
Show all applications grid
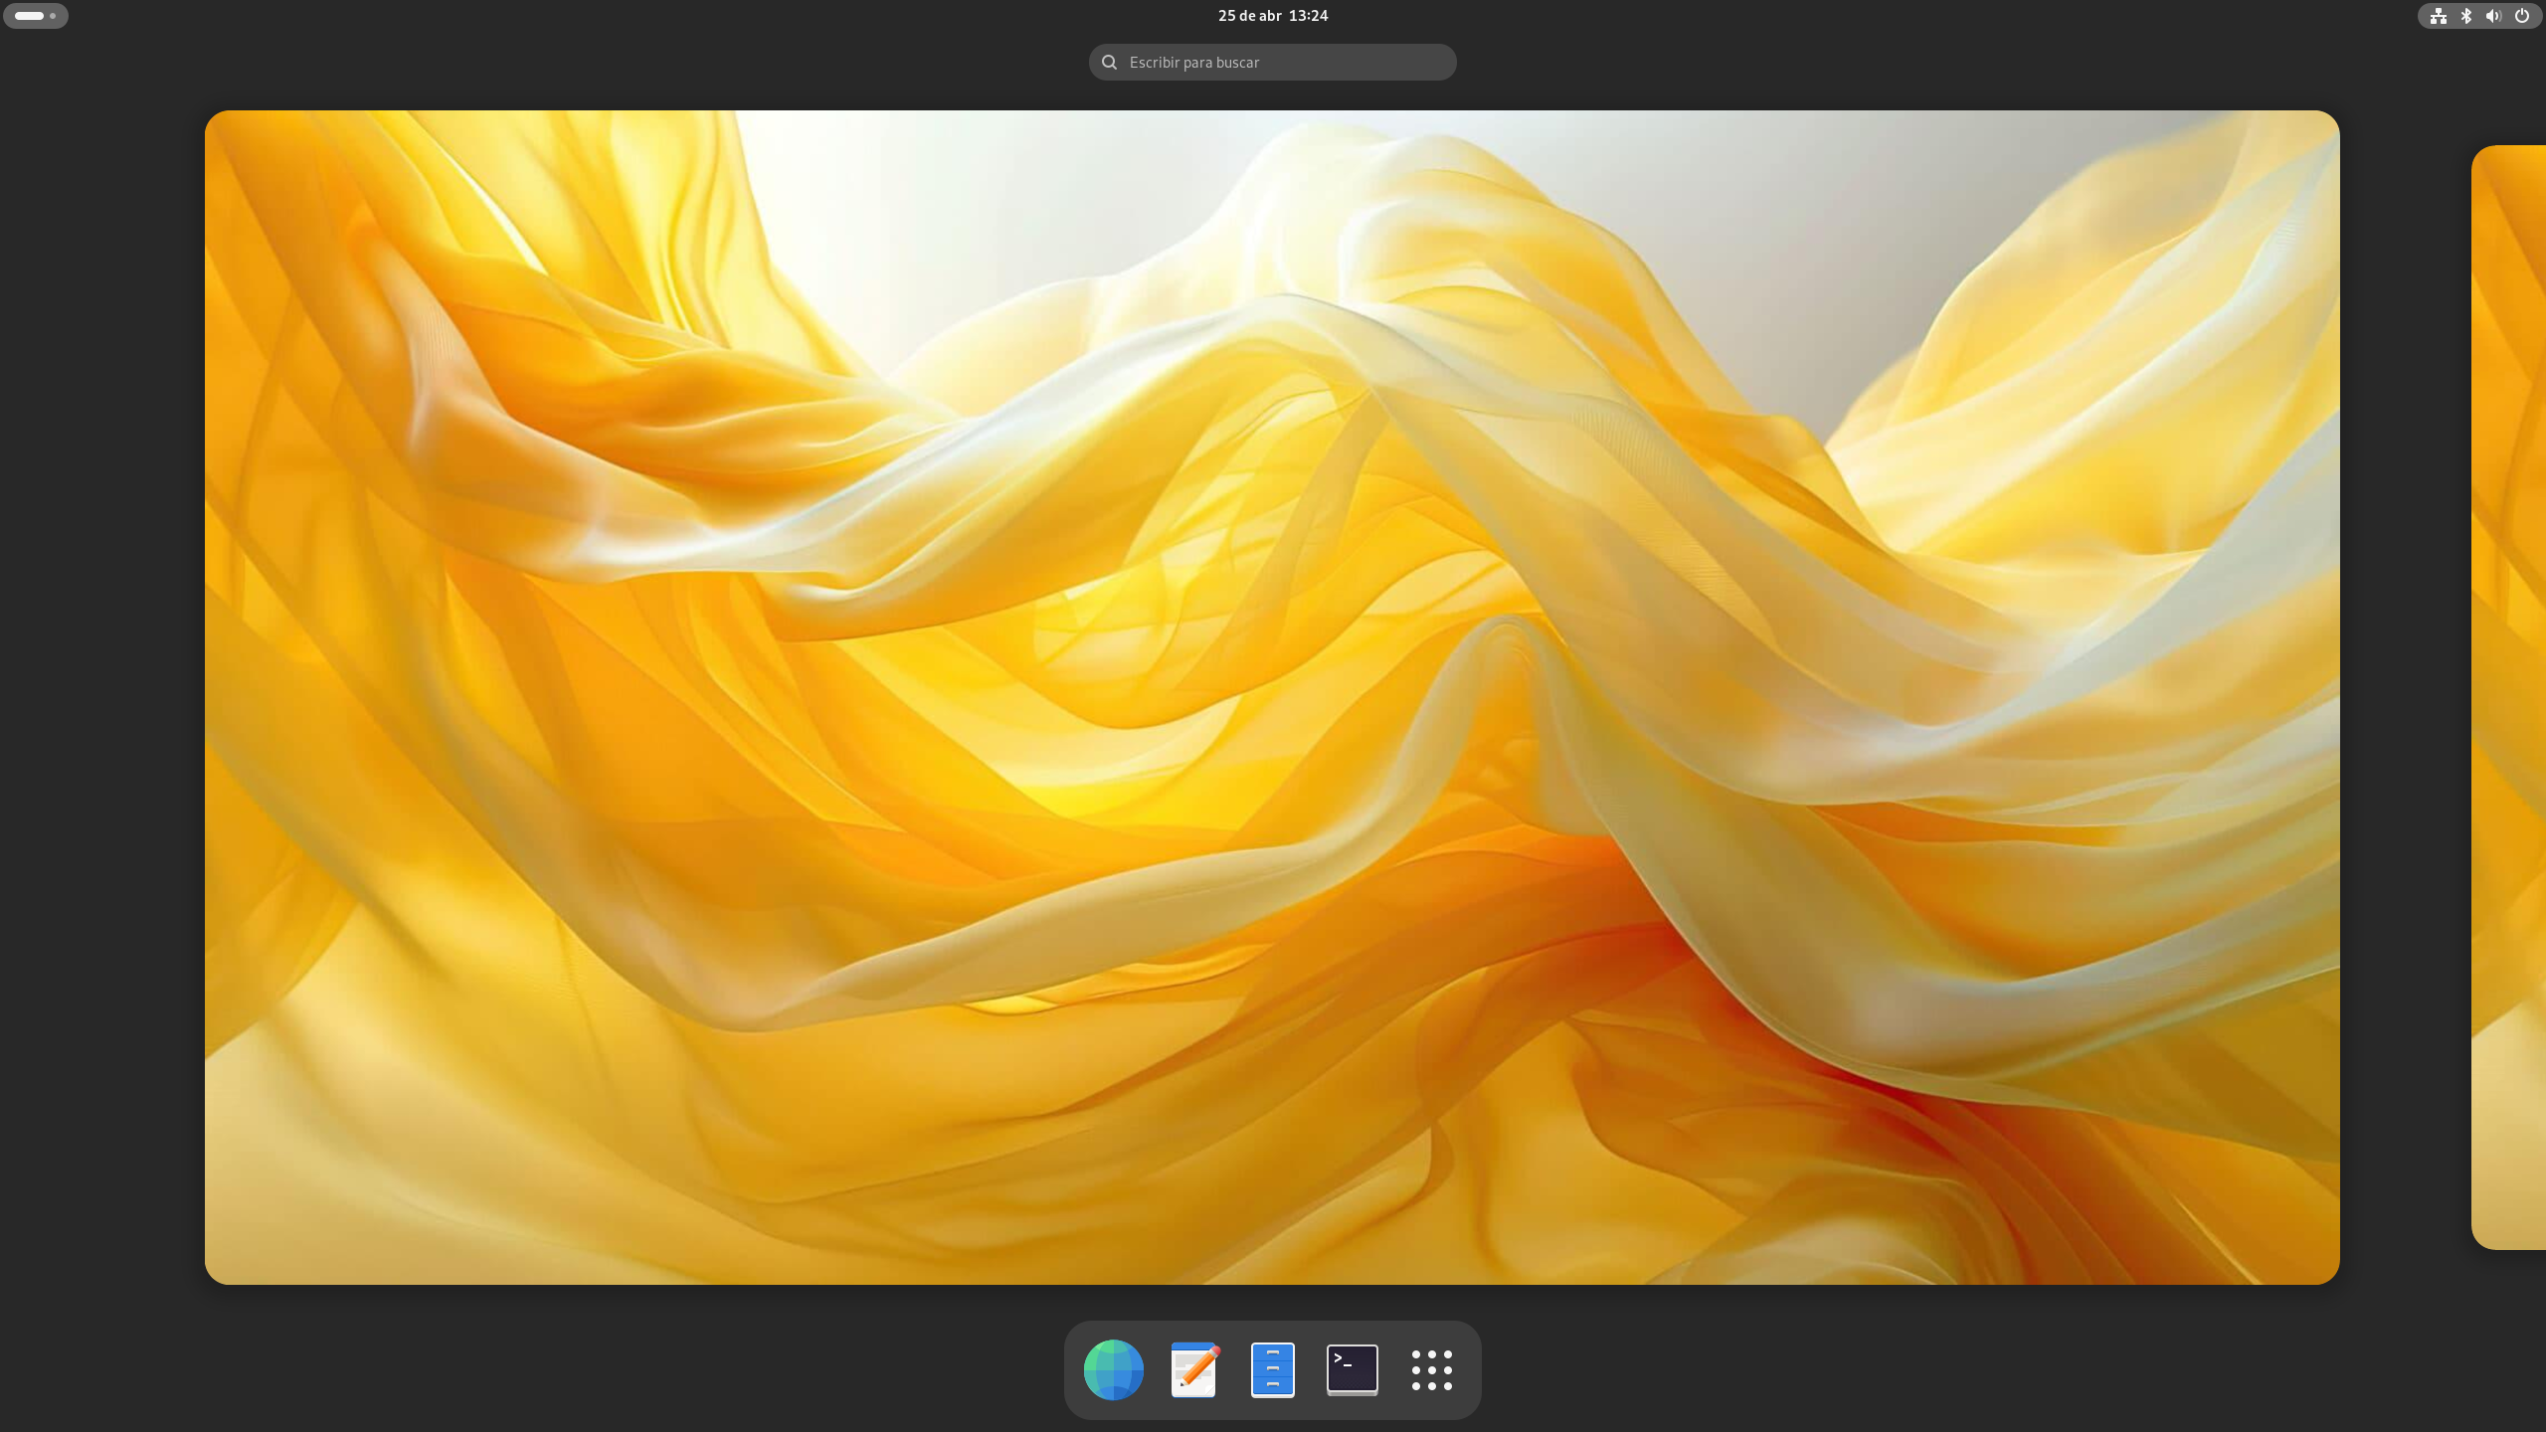(1431, 1369)
